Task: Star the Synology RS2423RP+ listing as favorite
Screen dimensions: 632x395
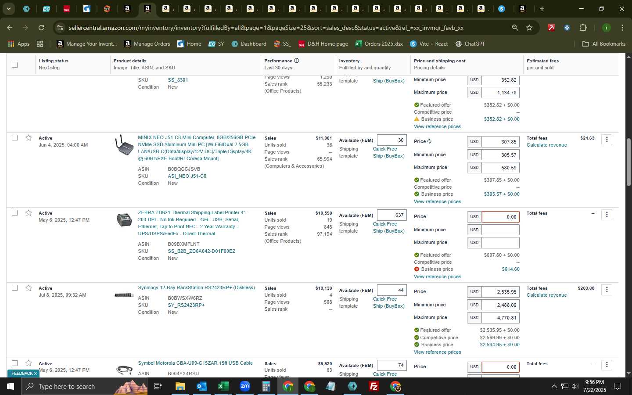Action: pos(29,288)
